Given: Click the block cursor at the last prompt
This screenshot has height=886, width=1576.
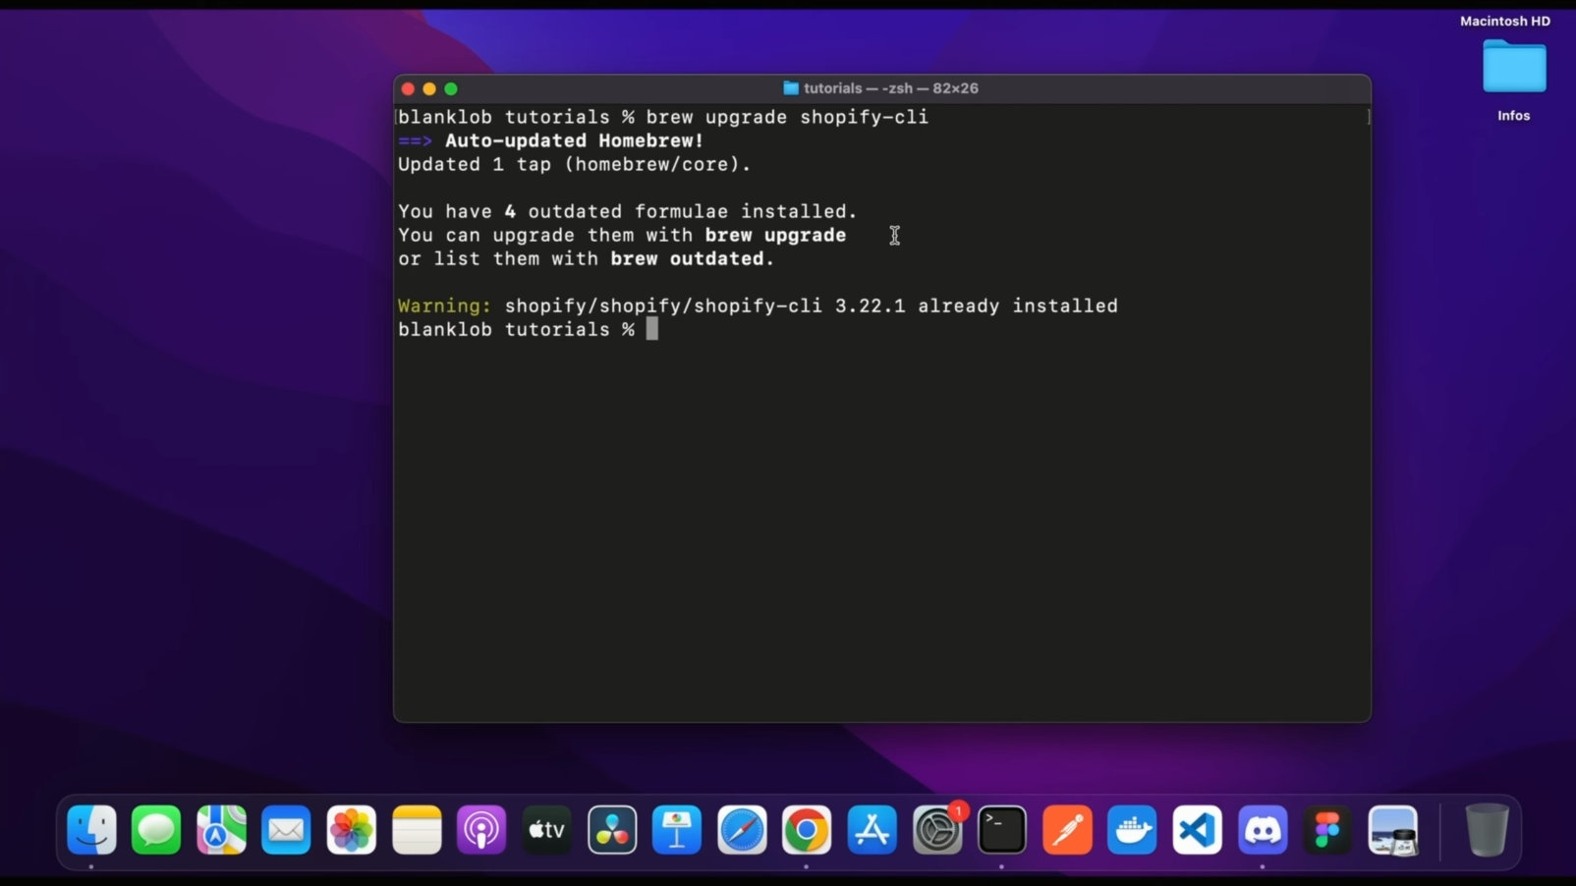Looking at the screenshot, I should pyautogui.click(x=651, y=329).
